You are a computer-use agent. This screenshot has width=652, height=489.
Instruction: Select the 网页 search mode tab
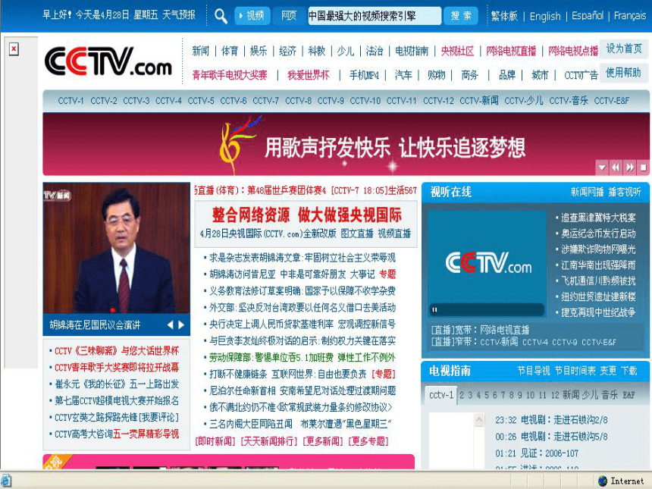289,16
